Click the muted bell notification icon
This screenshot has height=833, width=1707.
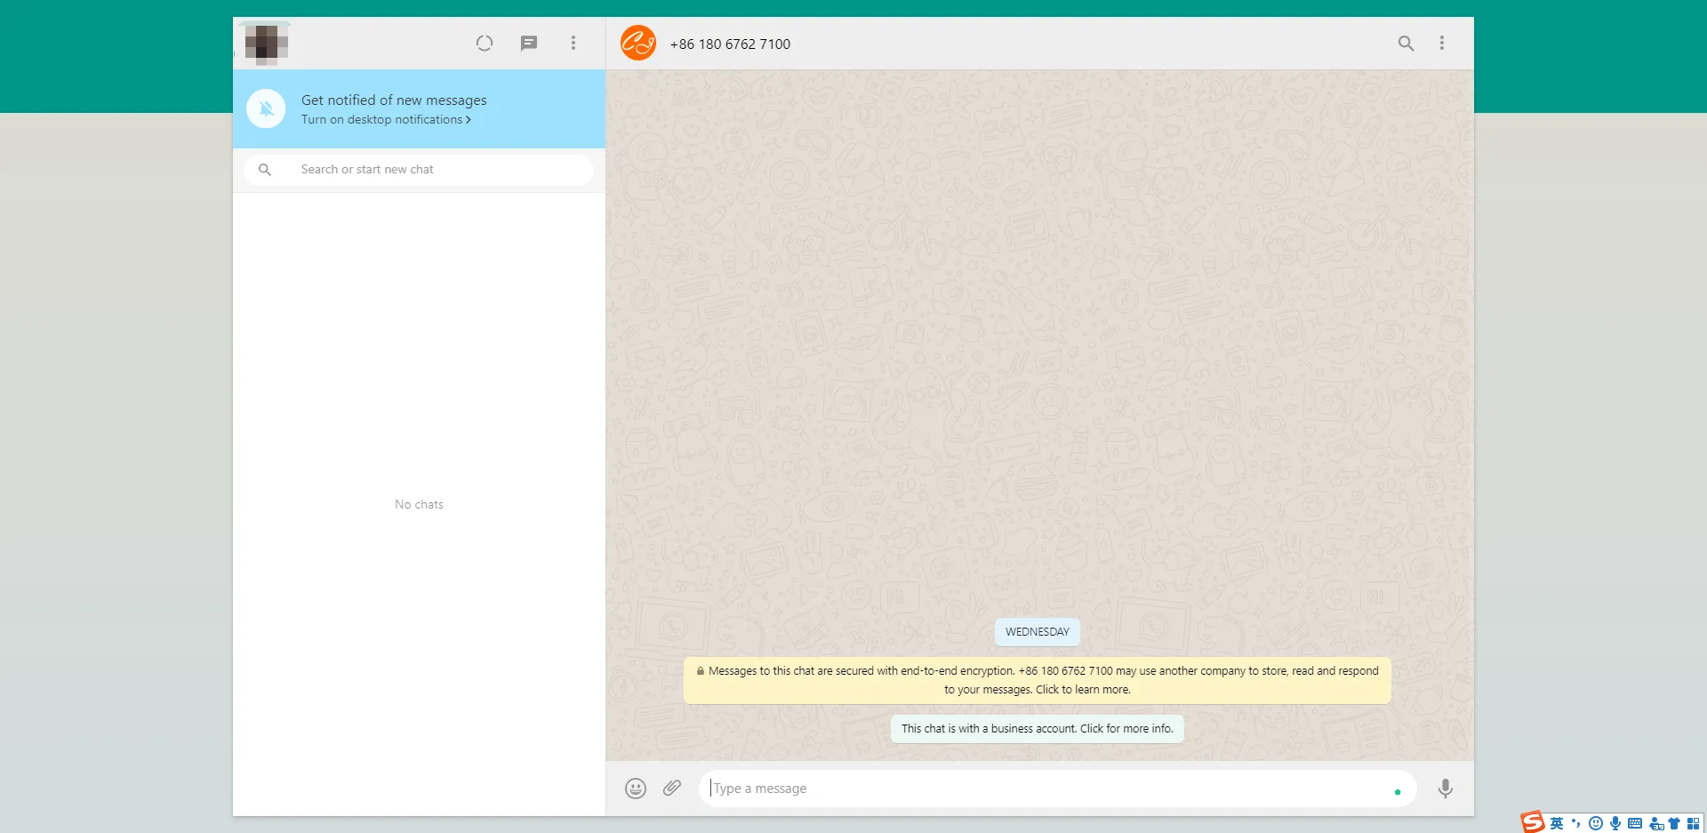tap(266, 109)
